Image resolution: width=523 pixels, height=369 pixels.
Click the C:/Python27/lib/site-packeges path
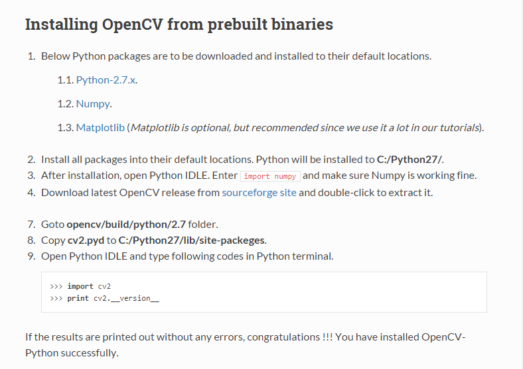192,240
